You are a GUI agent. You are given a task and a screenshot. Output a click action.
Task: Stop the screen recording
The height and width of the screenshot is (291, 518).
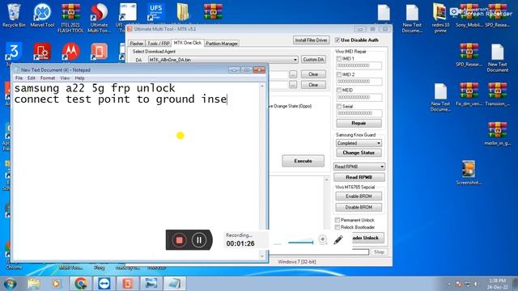pyautogui.click(x=180, y=240)
